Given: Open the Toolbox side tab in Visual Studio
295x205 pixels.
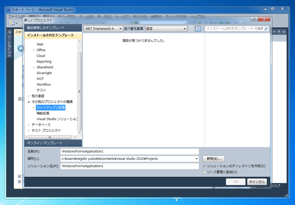Looking at the screenshot, I should coord(9,44).
